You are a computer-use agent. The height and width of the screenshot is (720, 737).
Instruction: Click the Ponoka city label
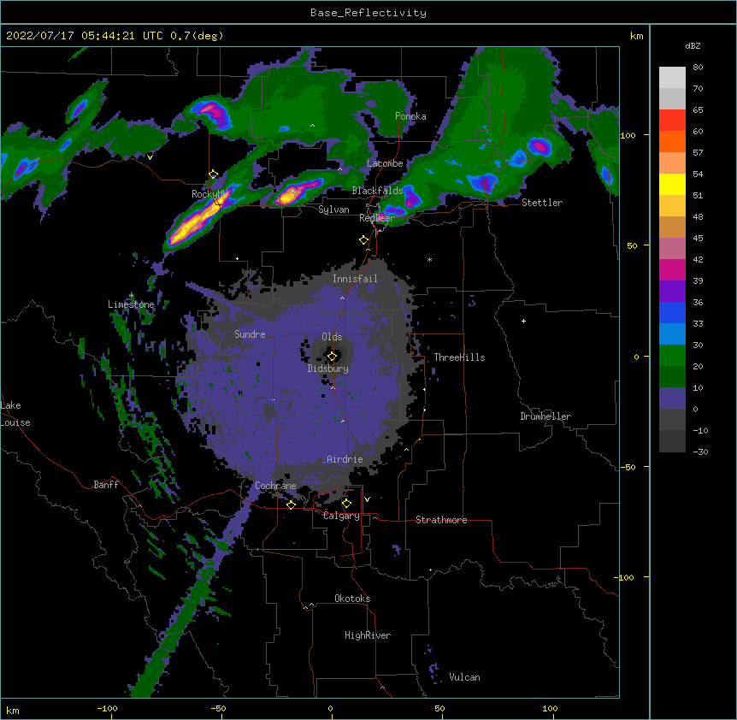(410, 116)
